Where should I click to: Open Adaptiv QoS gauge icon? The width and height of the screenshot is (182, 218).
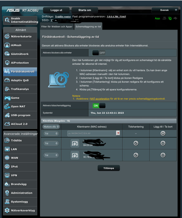(7, 80)
